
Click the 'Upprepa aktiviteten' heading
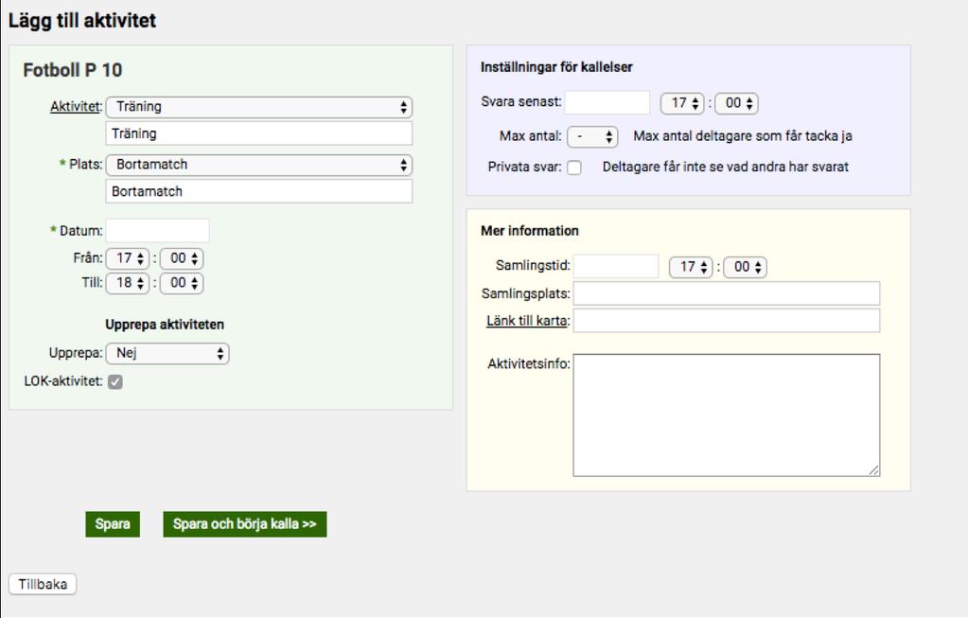click(x=165, y=325)
